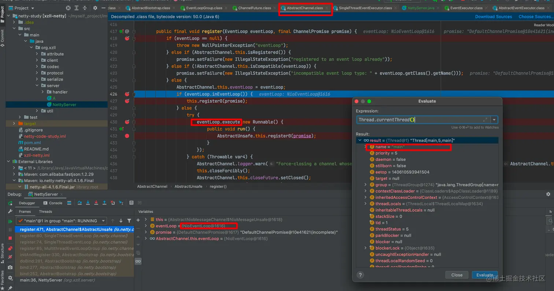Toggle breakpoint on line 427
Screen dimensions: 554x291
(127, 101)
